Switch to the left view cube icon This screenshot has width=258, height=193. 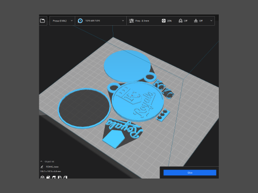(x=60, y=177)
